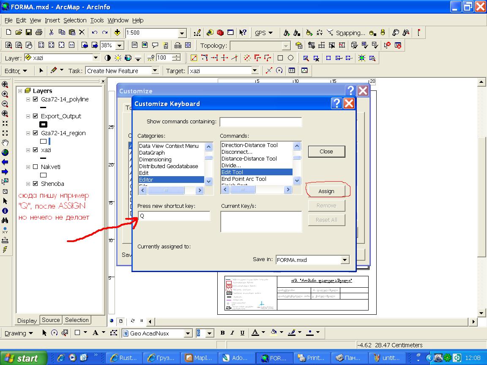
Task: Toggle Export_Output layer checkbox
Action: 36,116
